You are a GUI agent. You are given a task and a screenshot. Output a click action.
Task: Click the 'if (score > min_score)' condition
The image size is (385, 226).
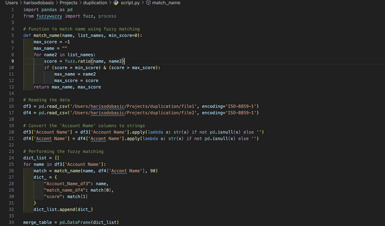72,68
